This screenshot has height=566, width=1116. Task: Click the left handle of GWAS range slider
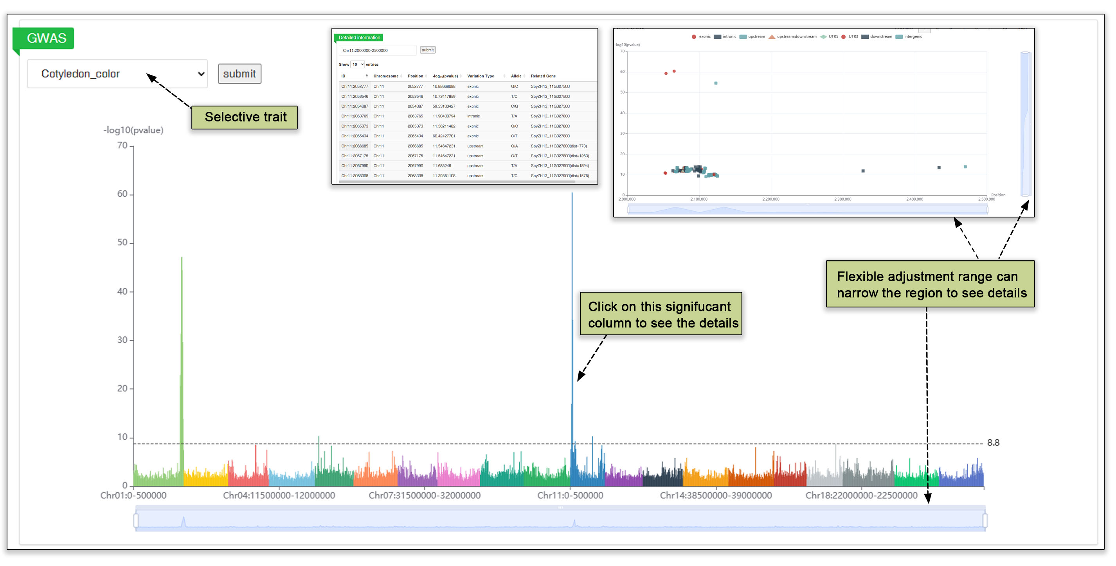(x=136, y=521)
